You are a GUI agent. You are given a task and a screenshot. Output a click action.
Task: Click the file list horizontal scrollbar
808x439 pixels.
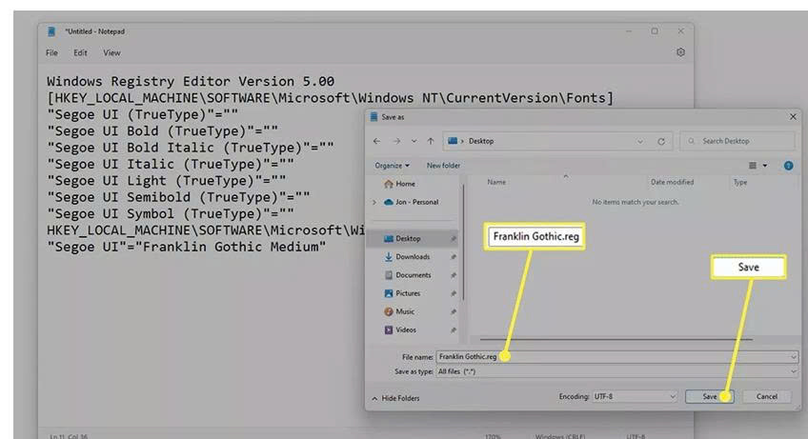(x=616, y=339)
